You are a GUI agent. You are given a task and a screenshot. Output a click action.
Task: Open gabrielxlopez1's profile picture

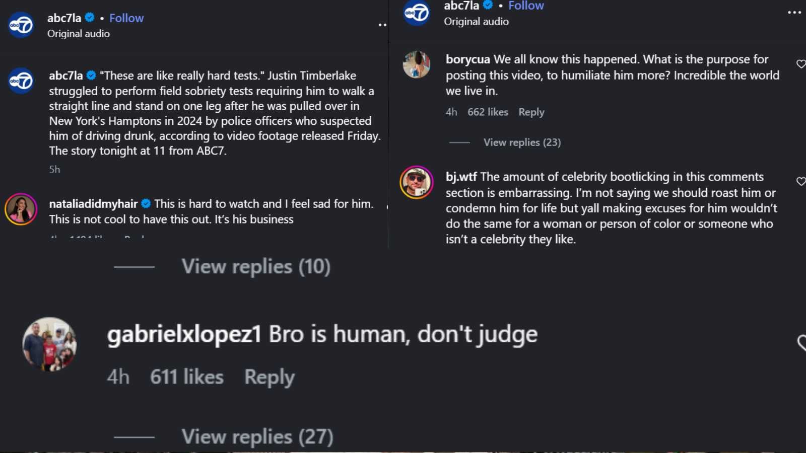click(x=49, y=344)
